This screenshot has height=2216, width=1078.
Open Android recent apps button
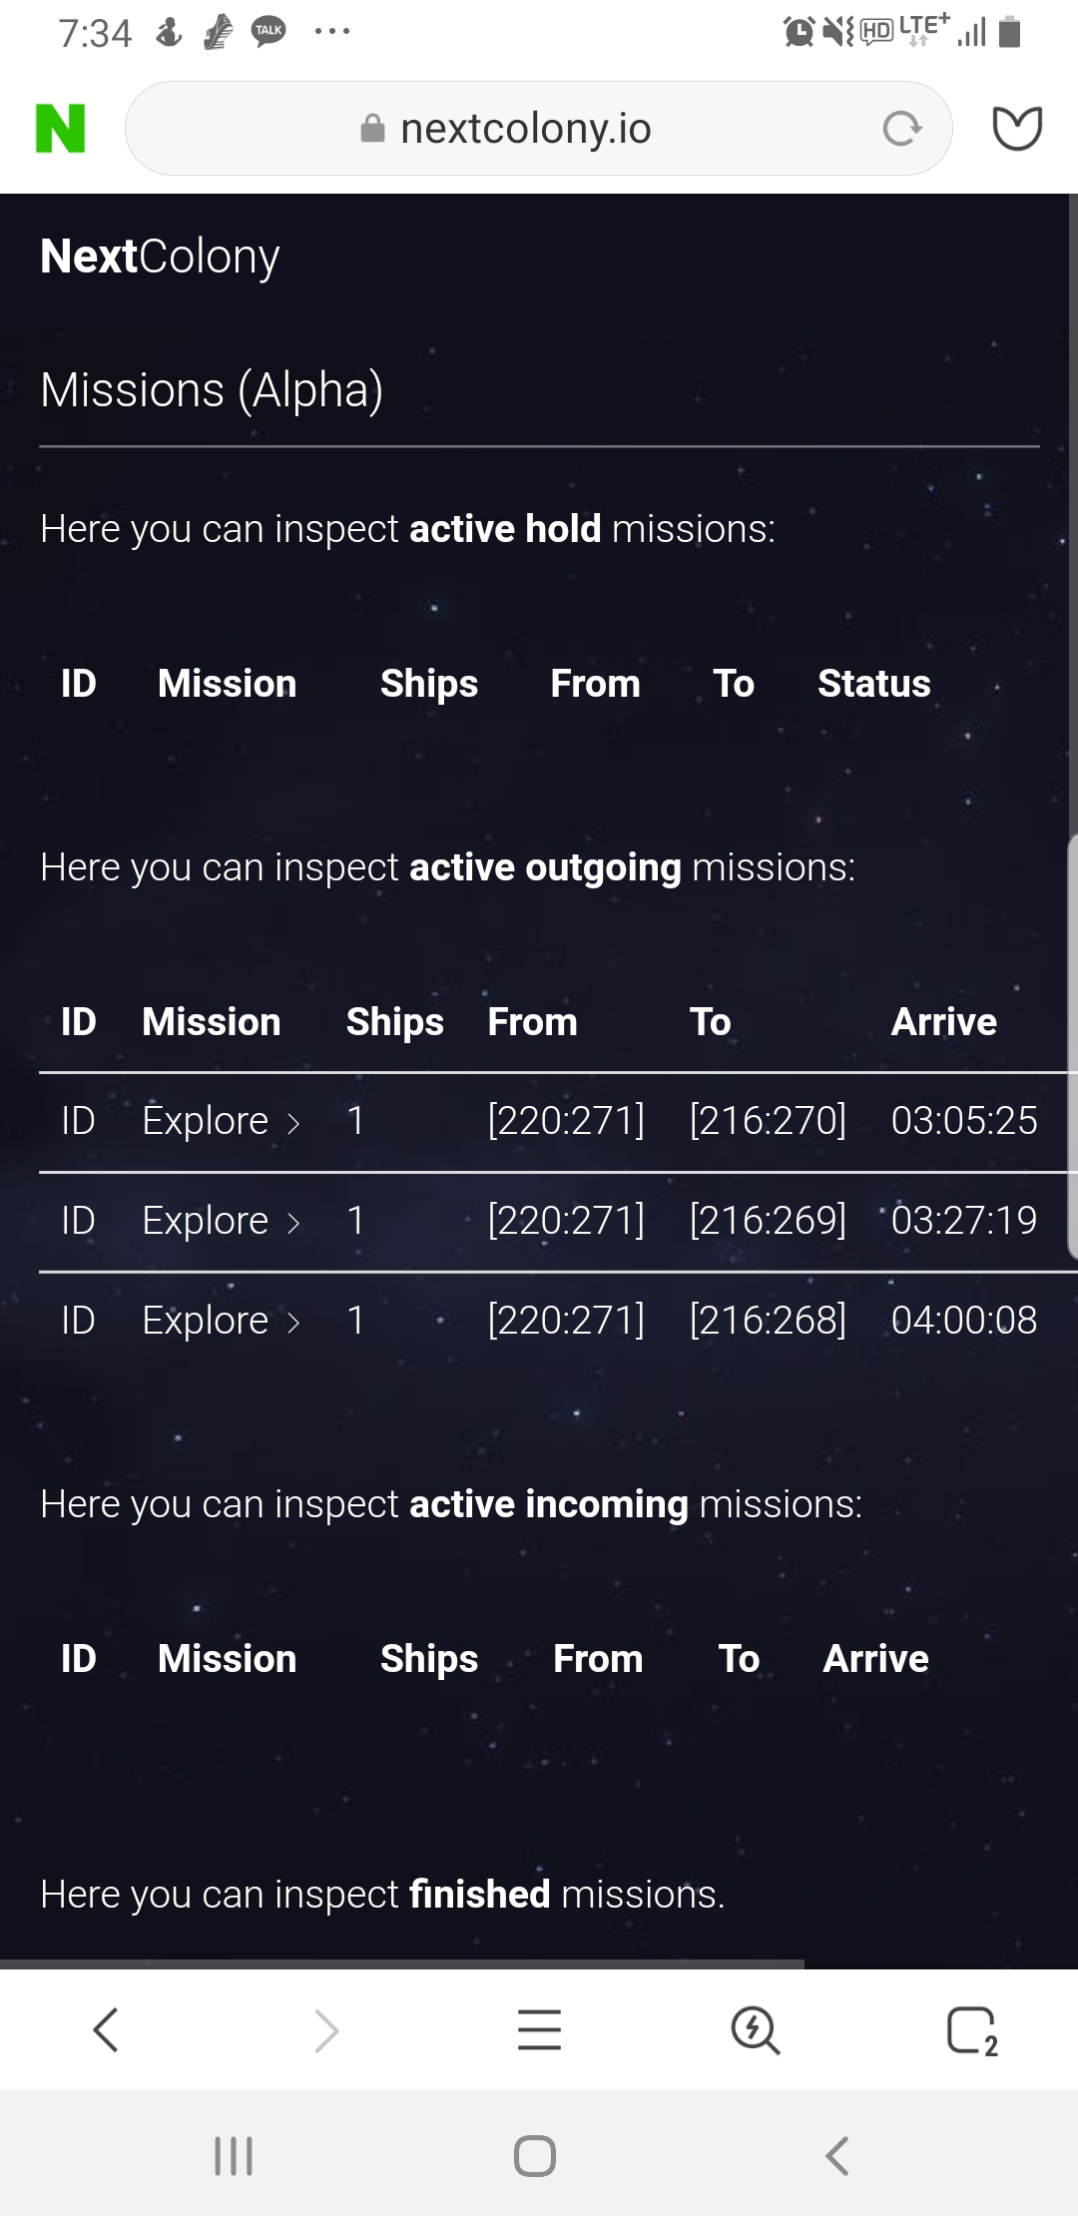234,2156
